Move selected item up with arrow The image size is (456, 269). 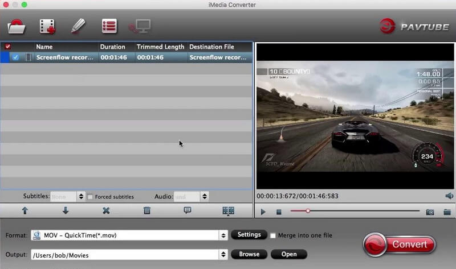pos(25,210)
